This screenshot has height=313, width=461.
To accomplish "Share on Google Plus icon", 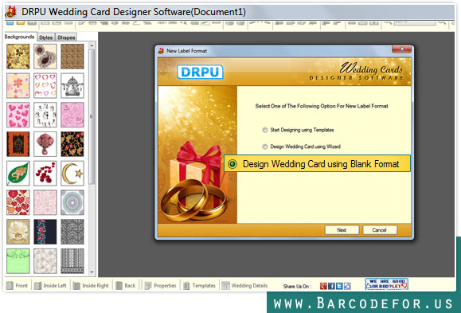I will (x=323, y=286).
